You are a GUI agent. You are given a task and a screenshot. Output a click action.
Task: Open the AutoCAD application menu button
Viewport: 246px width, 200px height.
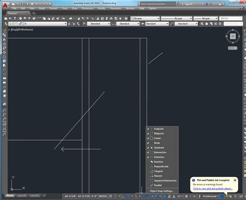pos(5,5)
